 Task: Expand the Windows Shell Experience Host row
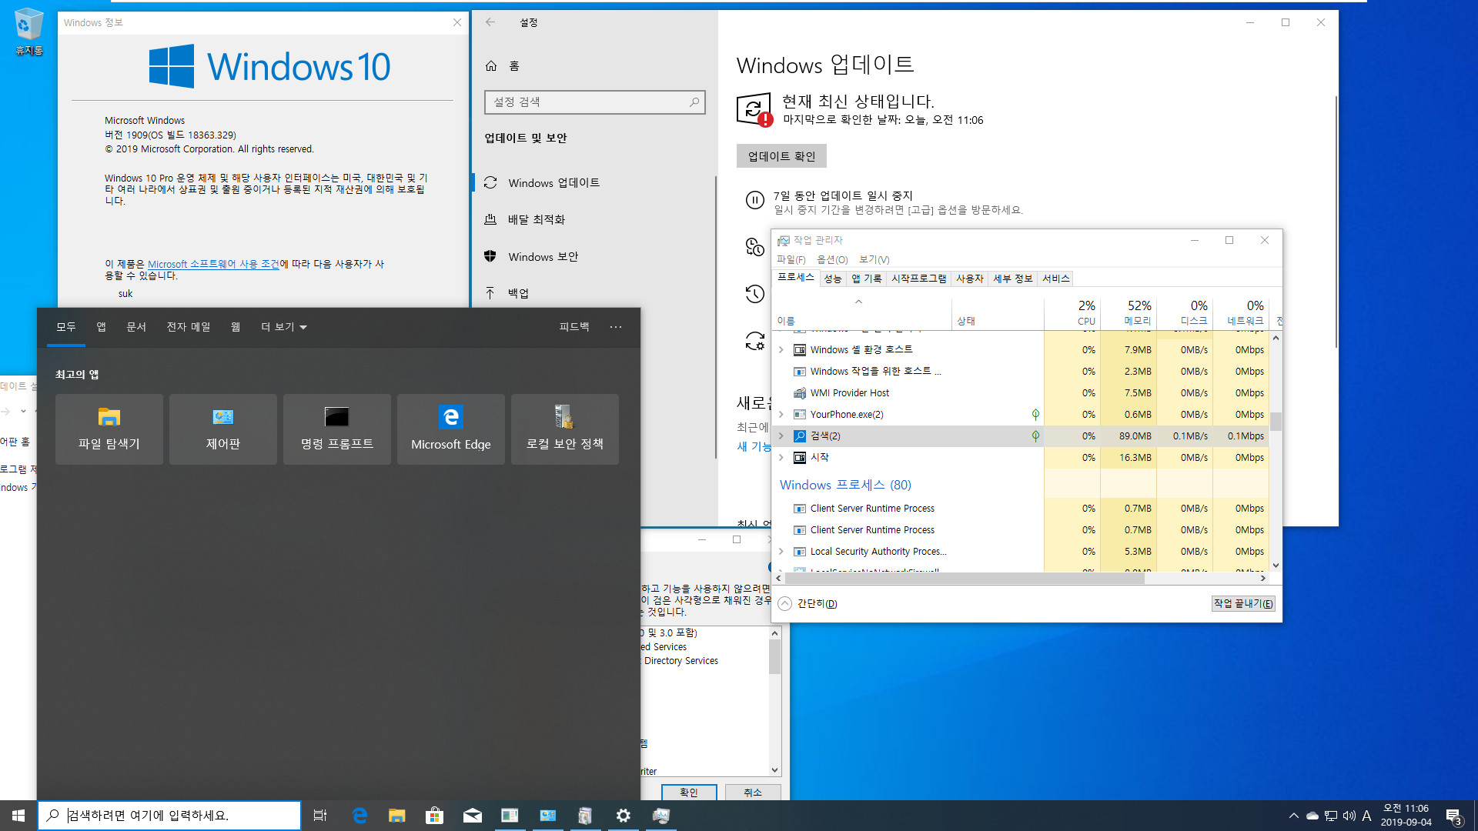(781, 350)
